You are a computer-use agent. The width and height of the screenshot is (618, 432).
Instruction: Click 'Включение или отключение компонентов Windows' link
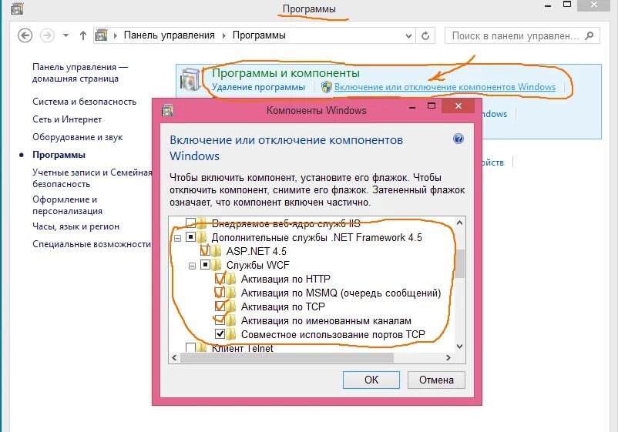pyautogui.click(x=445, y=87)
